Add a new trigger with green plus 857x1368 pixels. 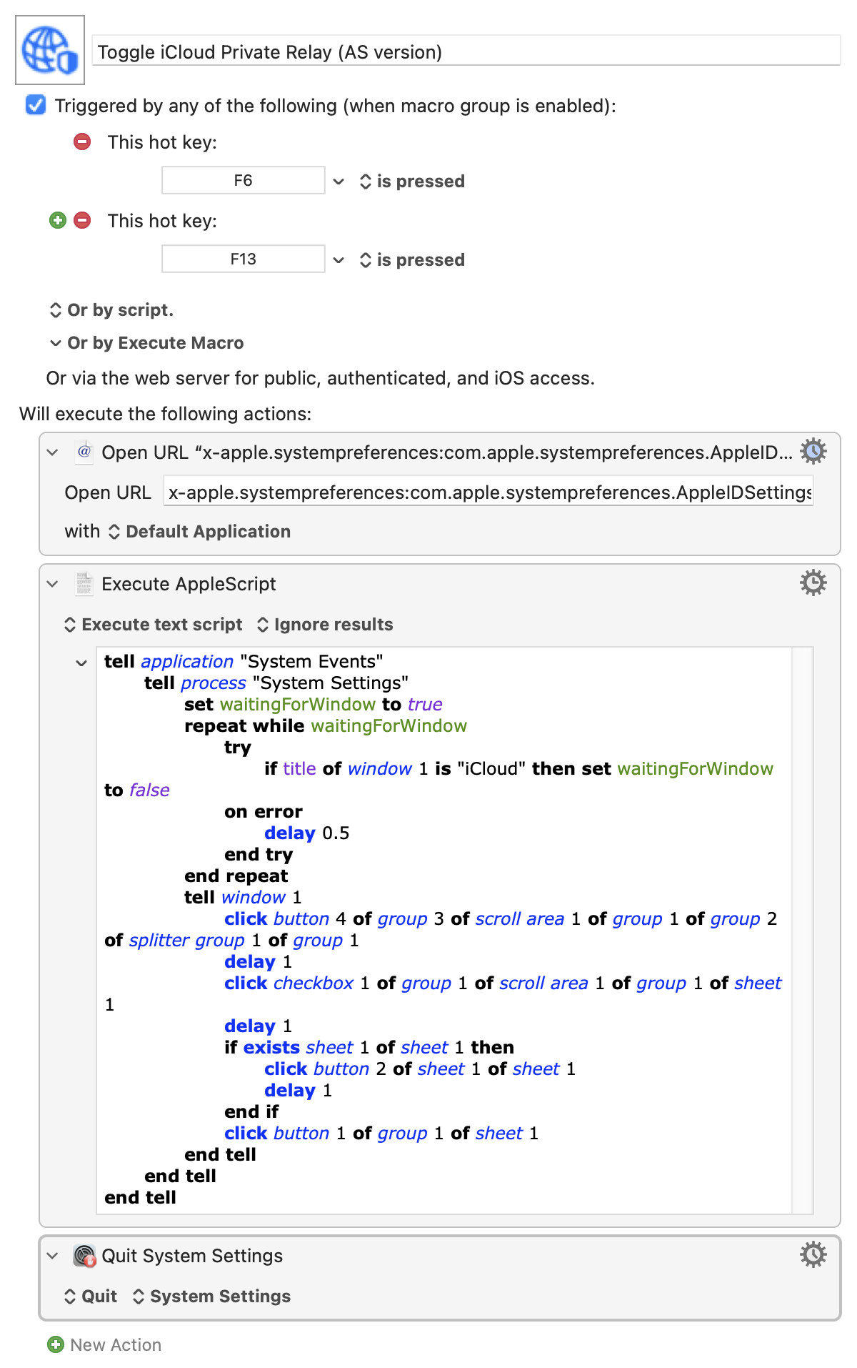pos(58,220)
